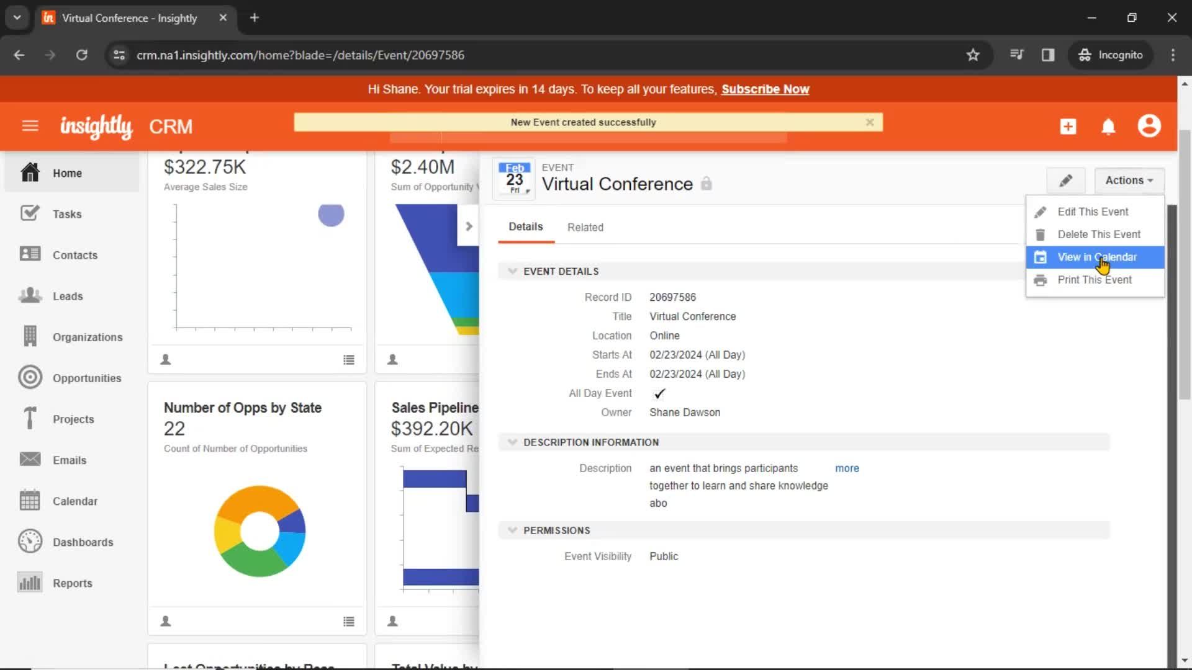Expand DESCRIPTION INFORMATION section
Viewport: 1192px width, 670px height.
tap(512, 442)
